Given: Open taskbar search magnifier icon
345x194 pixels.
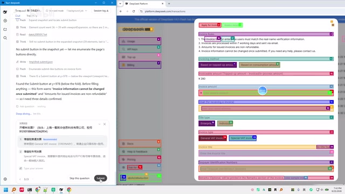Looking at the screenshot, I should click(x=13, y=190).
